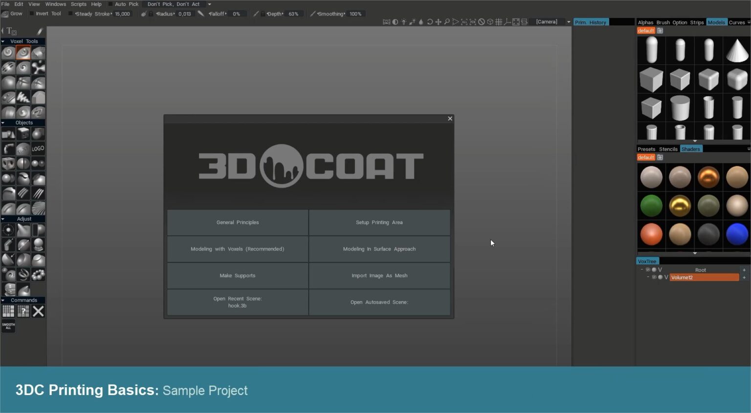
Task: Select the water droplet icon in the toolbar
Action: 421,22
